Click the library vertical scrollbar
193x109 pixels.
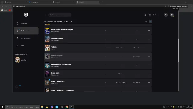178,51
